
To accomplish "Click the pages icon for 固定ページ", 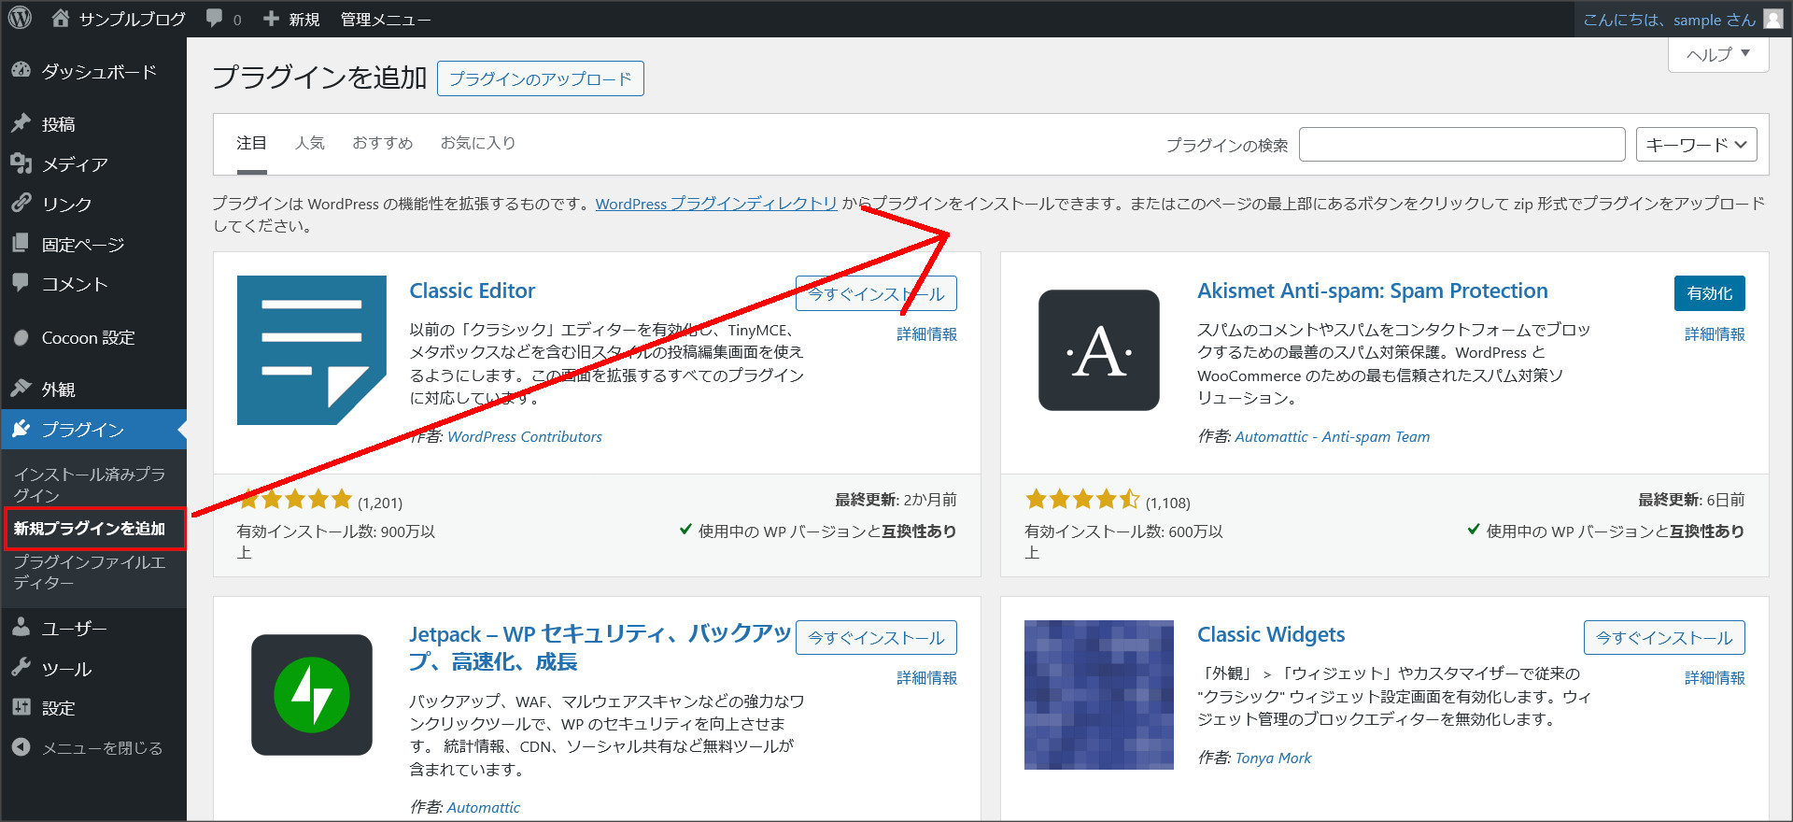I will pos(21,244).
